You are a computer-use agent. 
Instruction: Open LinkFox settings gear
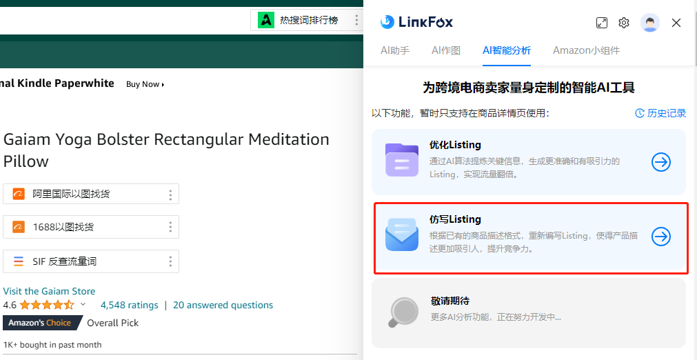[624, 23]
